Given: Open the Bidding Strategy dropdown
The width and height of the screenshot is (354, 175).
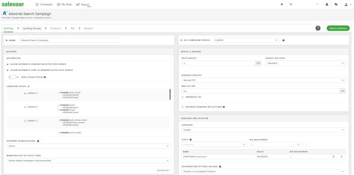Looking at the screenshot, I should (264, 80).
